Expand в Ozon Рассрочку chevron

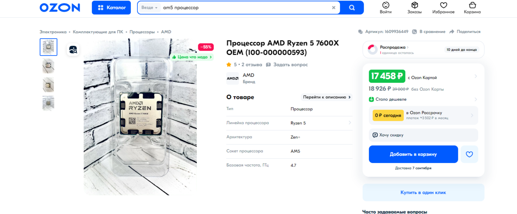472,115
